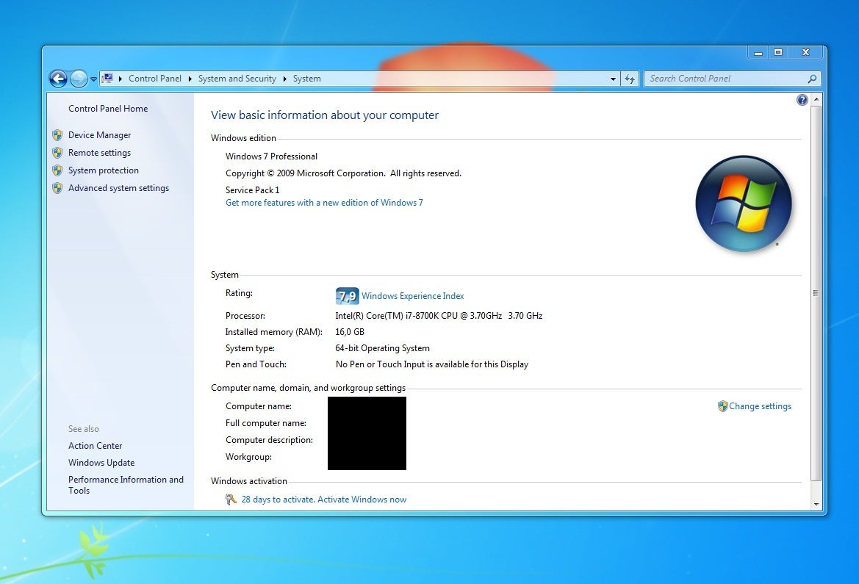This screenshot has width=859, height=584.
Task: Expand arrow before Control Panel breadcrumb
Action: (120, 79)
